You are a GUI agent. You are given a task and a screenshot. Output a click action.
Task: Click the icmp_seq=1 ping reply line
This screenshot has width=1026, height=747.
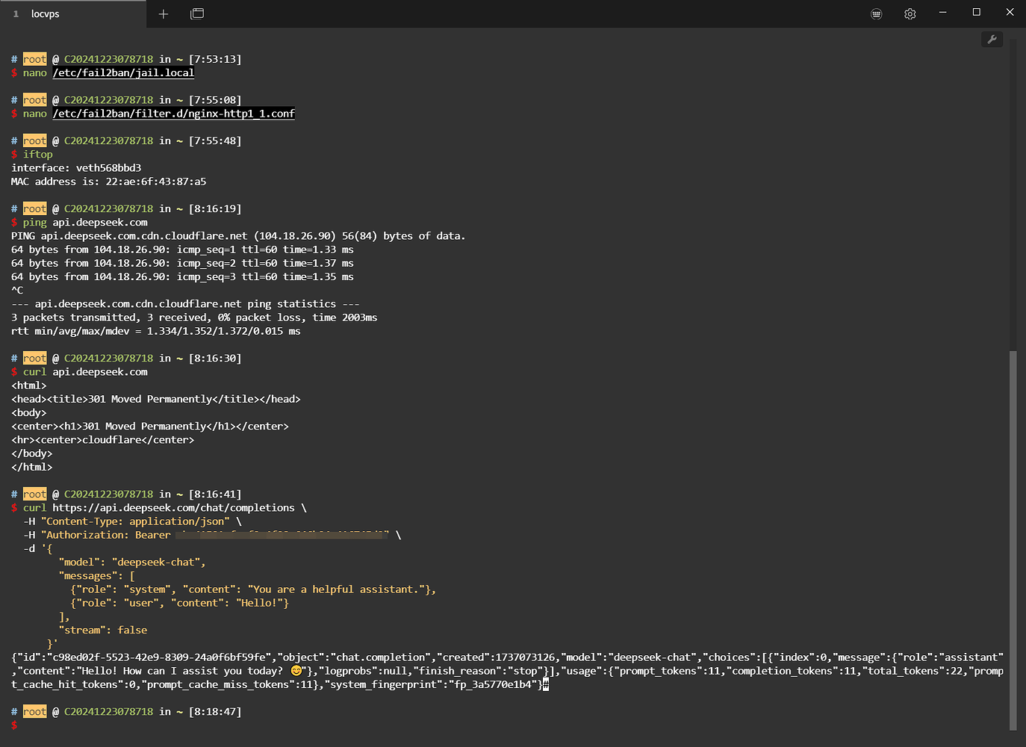point(182,249)
